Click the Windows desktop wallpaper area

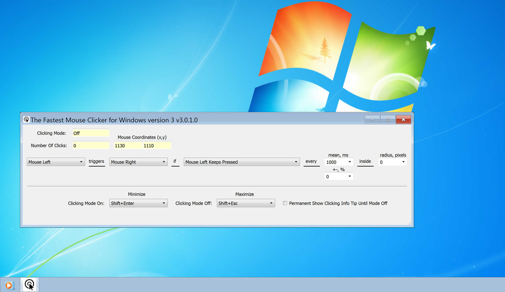coord(126,50)
